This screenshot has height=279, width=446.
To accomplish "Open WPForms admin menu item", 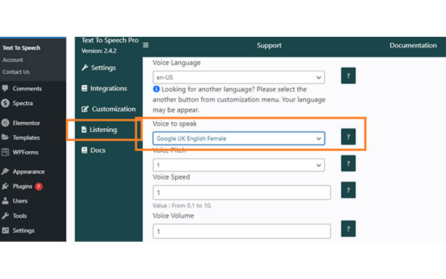I will (x=25, y=152).
